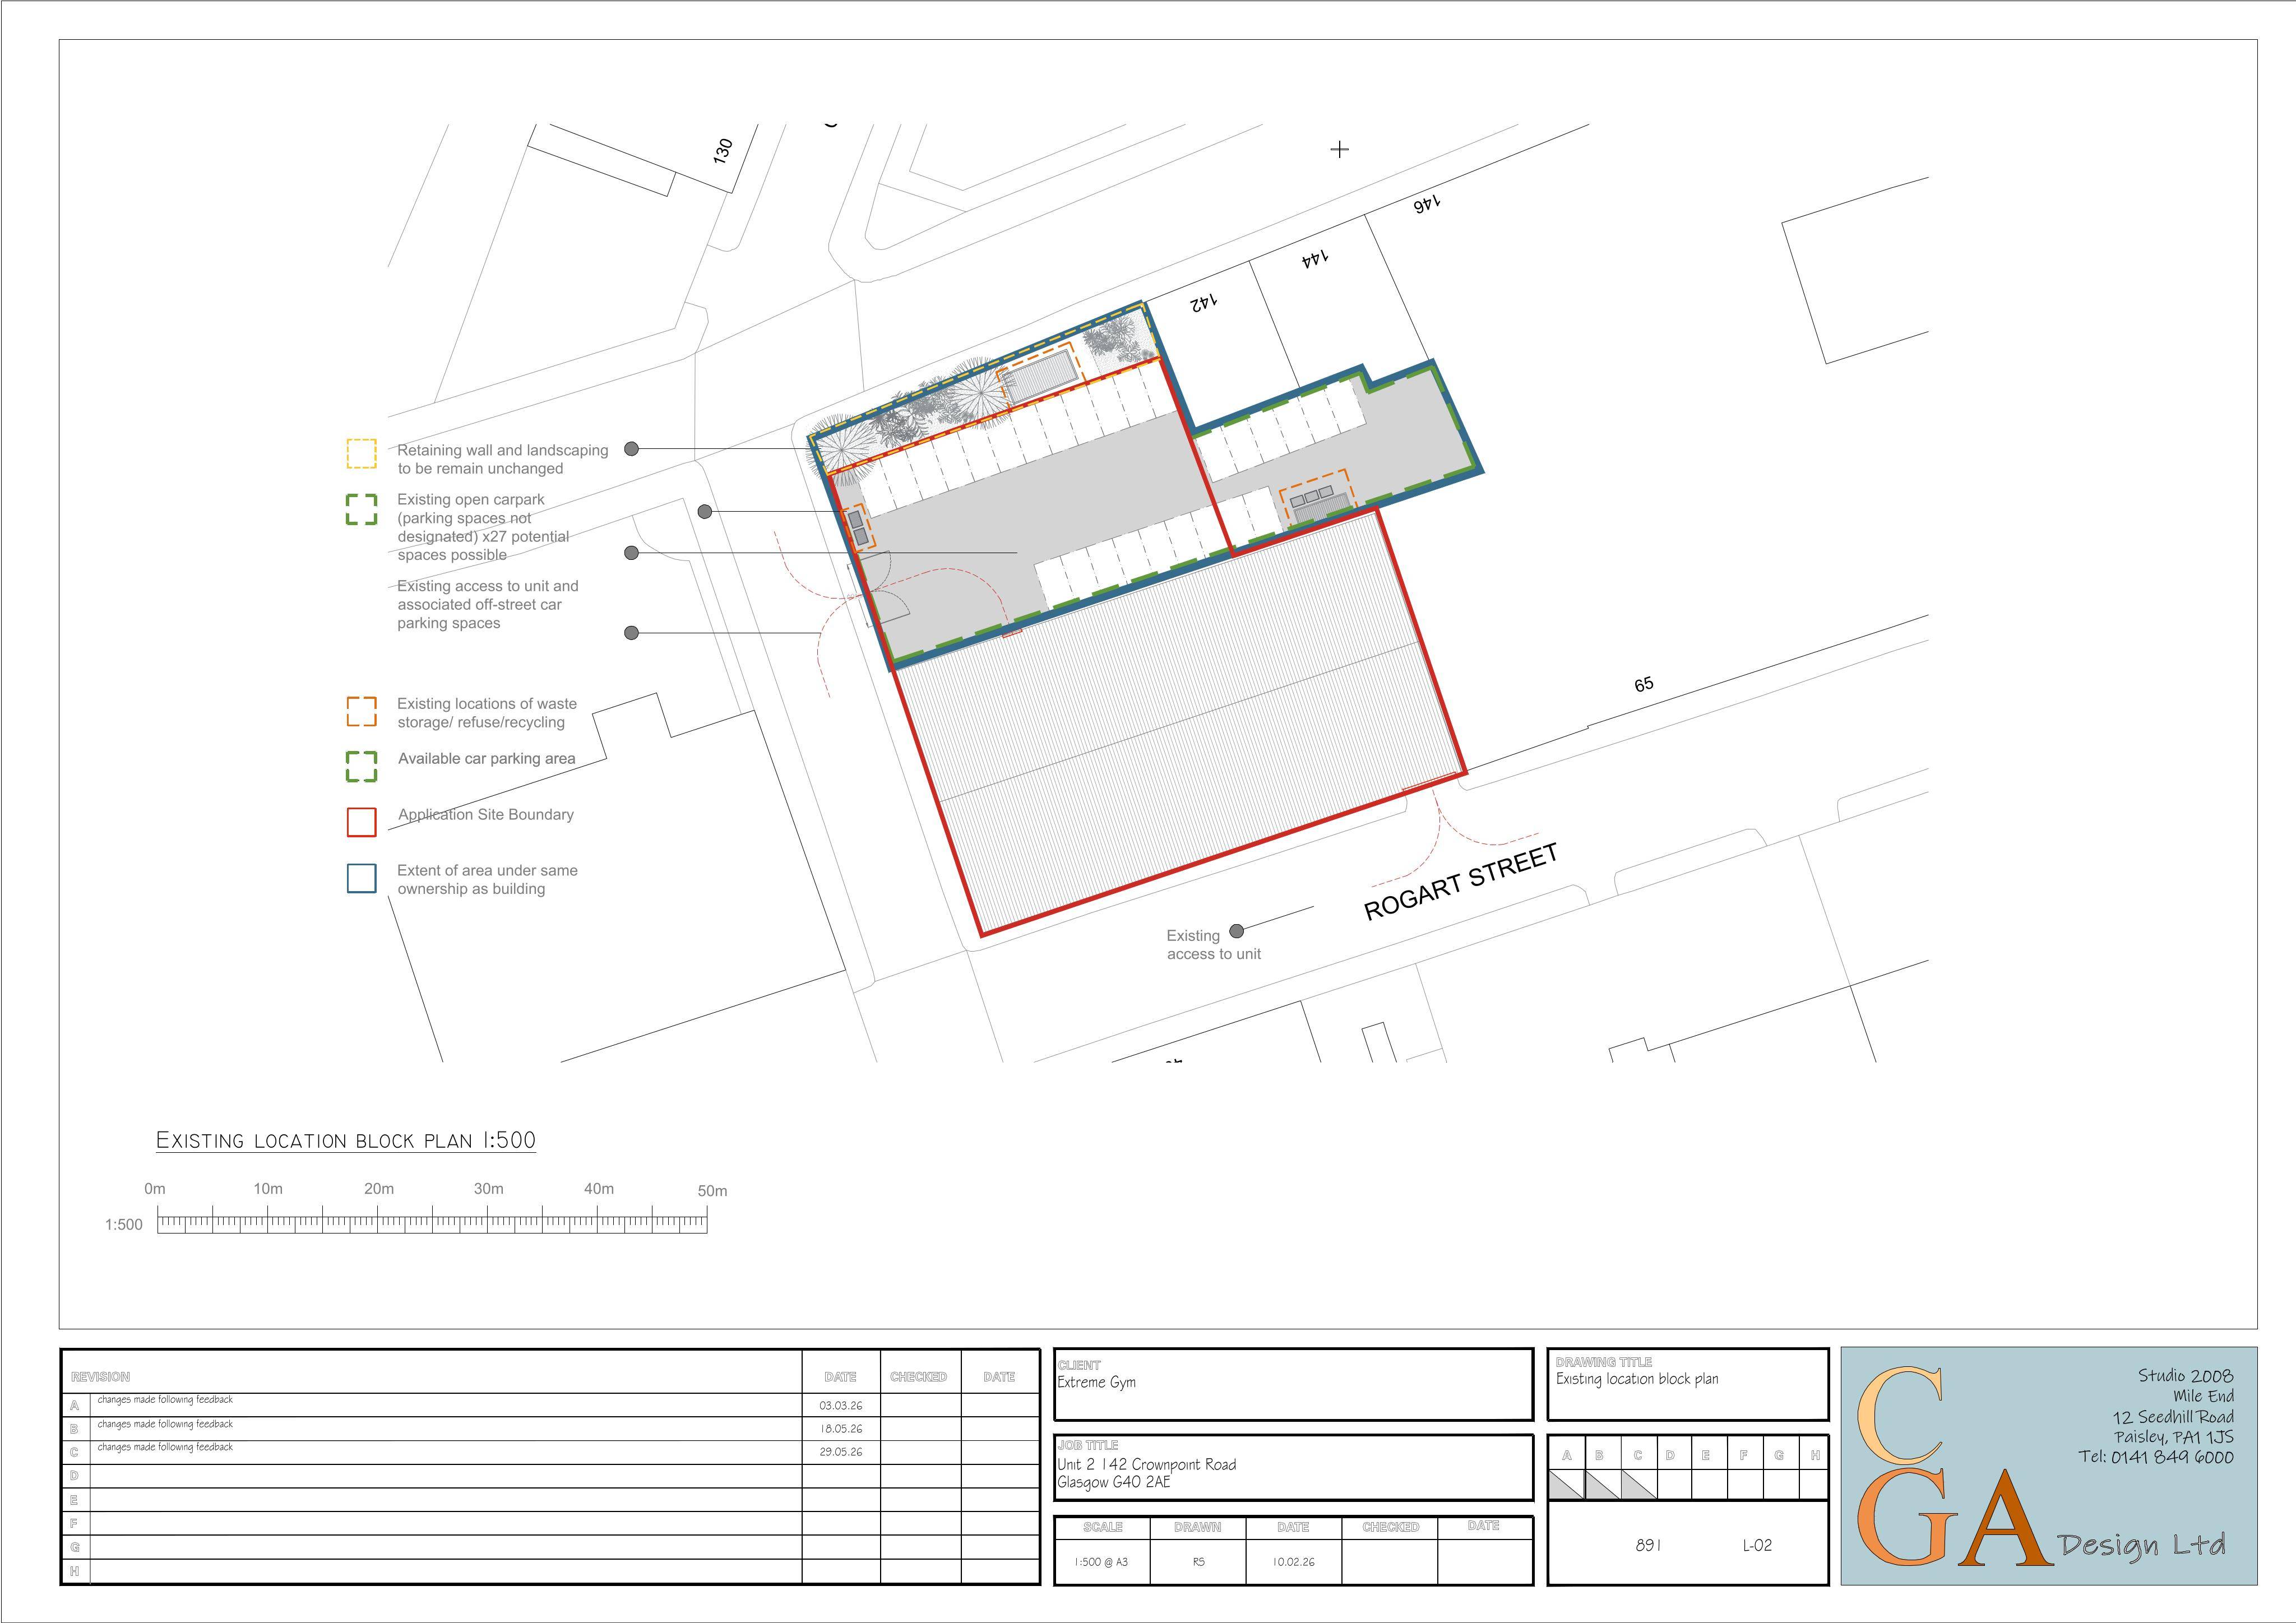Click the 'Available car parking area' legend text
The width and height of the screenshot is (2296, 1623).
click(486, 759)
